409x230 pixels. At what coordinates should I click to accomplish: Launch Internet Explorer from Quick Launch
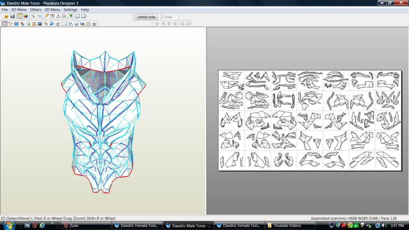click(x=42, y=225)
